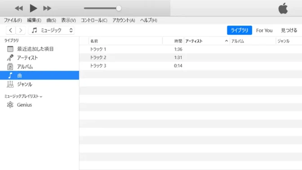Toggle the アーティスト sort direction arrow
The width and height of the screenshot is (302, 170).
tap(226, 41)
